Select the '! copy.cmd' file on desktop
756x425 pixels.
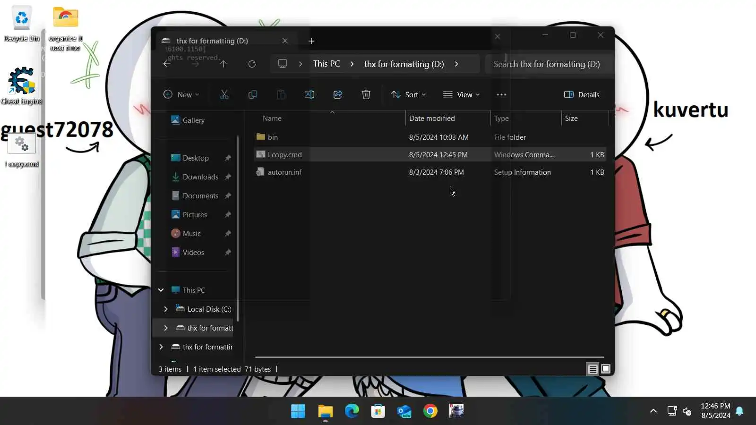[22, 150]
